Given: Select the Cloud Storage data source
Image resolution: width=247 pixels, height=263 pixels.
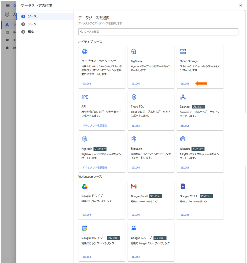Looking at the screenshot, I should pos(185,84).
